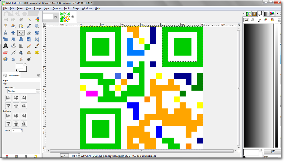The height and width of the screenshot is (162, 285).
Task: Open the Colours menu
Action: [x=56, y=8]
